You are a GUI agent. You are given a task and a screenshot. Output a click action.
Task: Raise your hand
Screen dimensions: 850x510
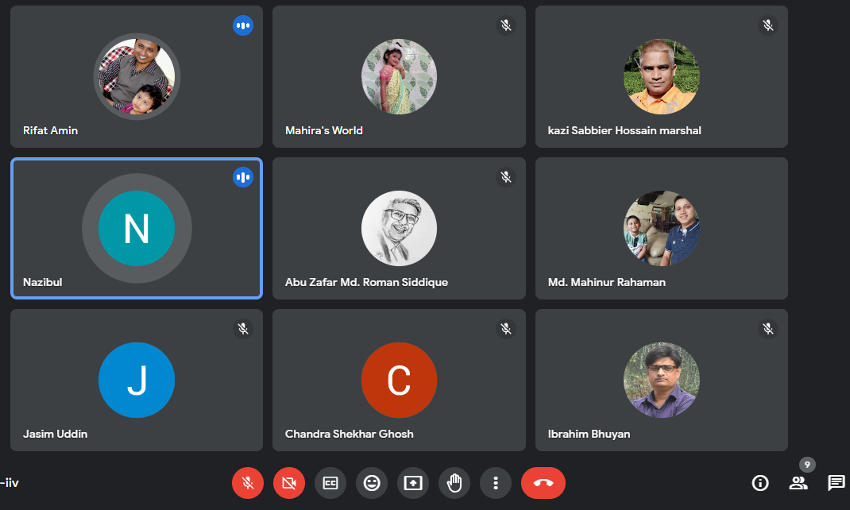tap(454, 482)
